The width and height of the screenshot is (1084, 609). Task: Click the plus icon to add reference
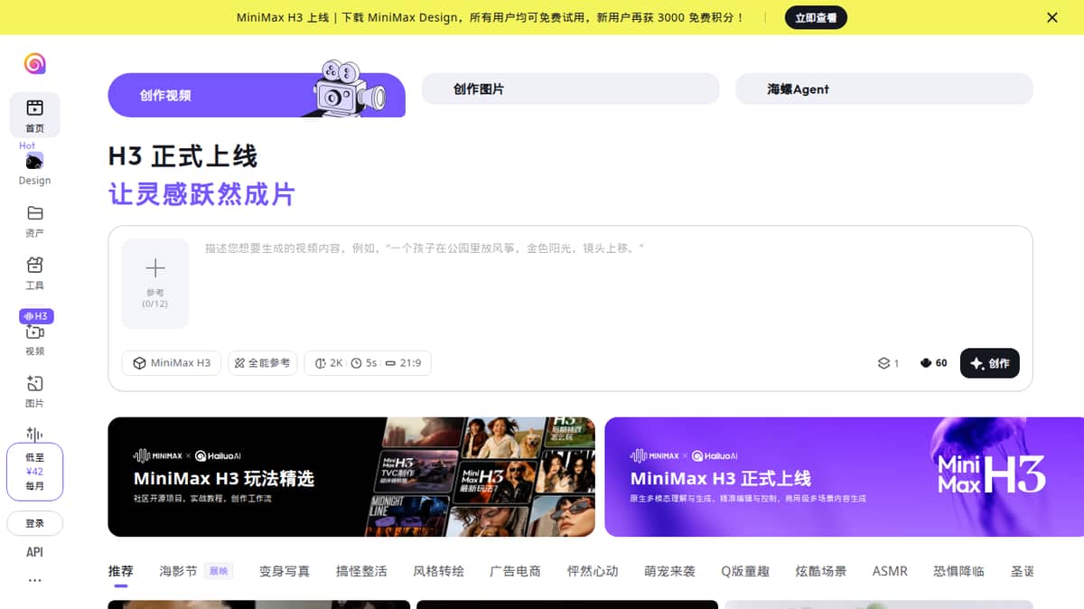coord(155,268)
